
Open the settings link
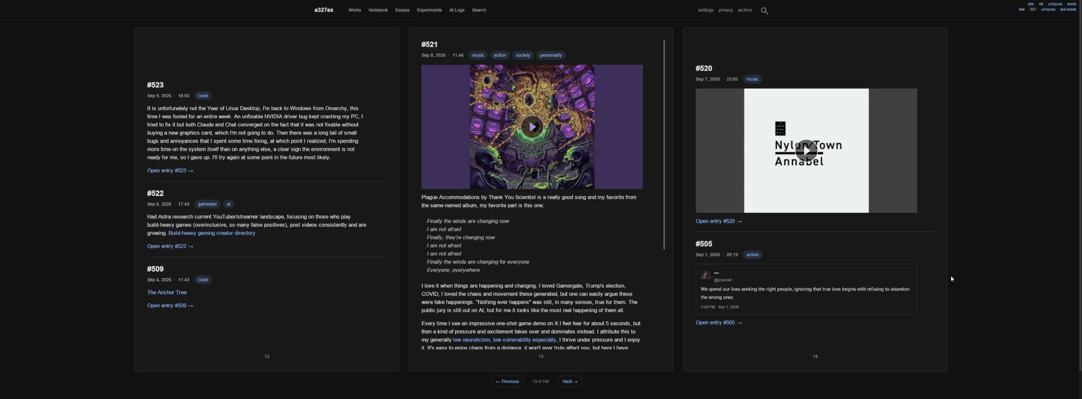click(x=705, y=10)
